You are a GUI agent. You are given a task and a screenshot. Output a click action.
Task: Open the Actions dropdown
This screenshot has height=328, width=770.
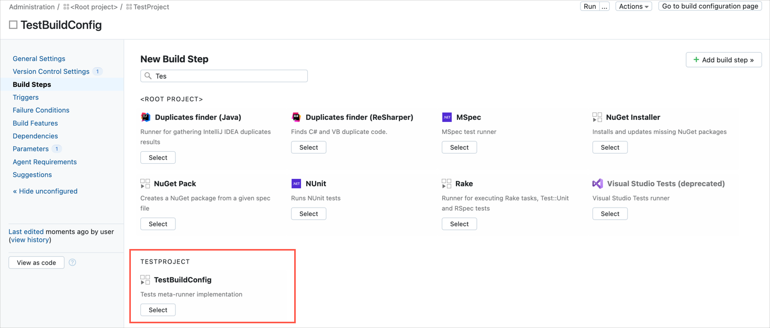[x=633, y=6]
